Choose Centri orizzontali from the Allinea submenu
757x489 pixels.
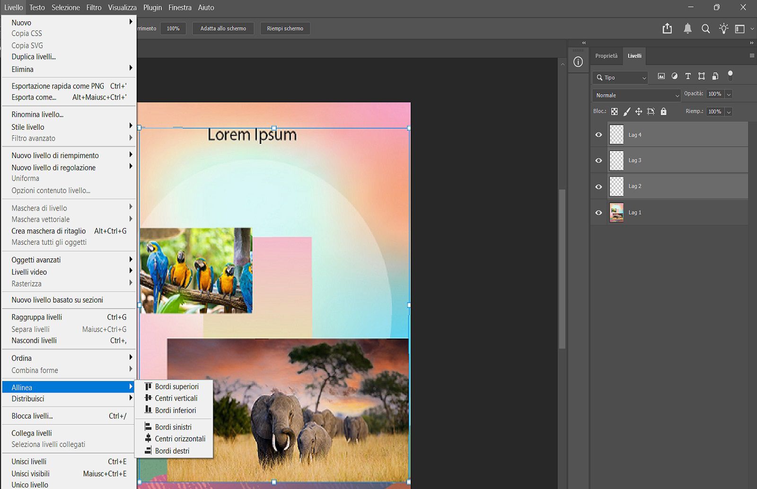180,439
